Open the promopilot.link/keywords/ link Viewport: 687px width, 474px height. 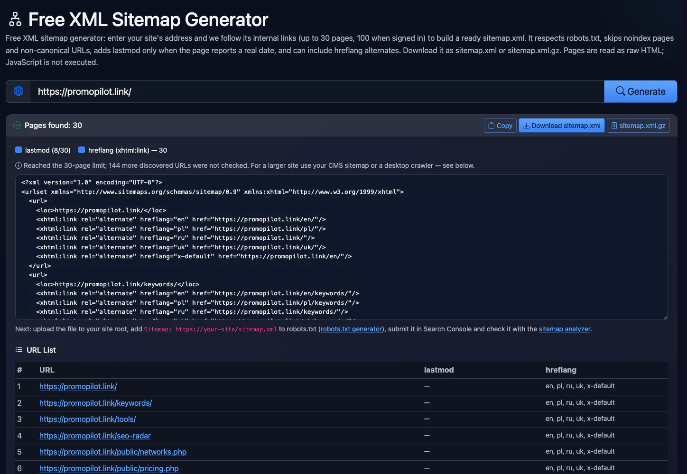coord(96,403)
